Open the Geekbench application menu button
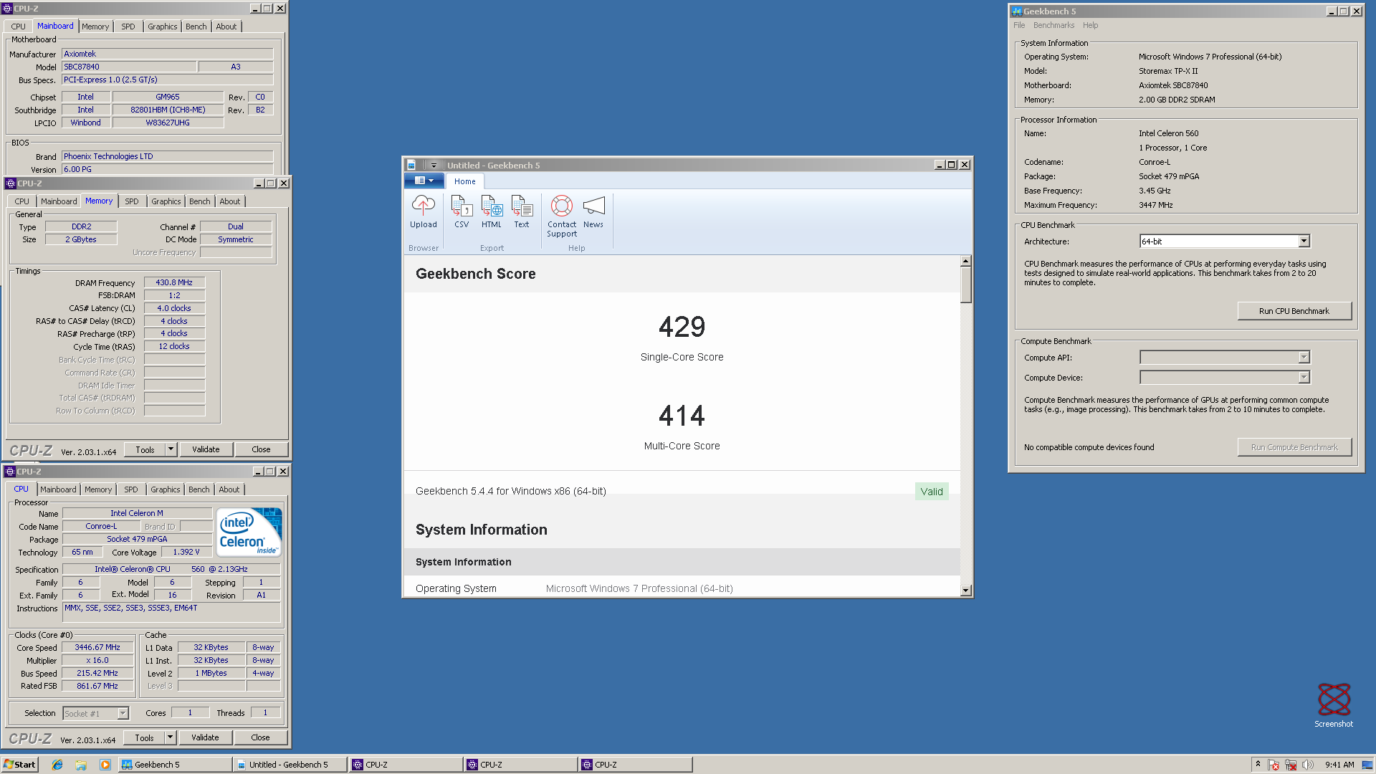Screen dimensions: 1376x774 [x=424, y=181]
